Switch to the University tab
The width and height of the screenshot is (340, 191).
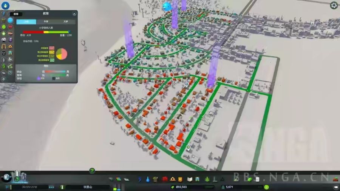65,22
